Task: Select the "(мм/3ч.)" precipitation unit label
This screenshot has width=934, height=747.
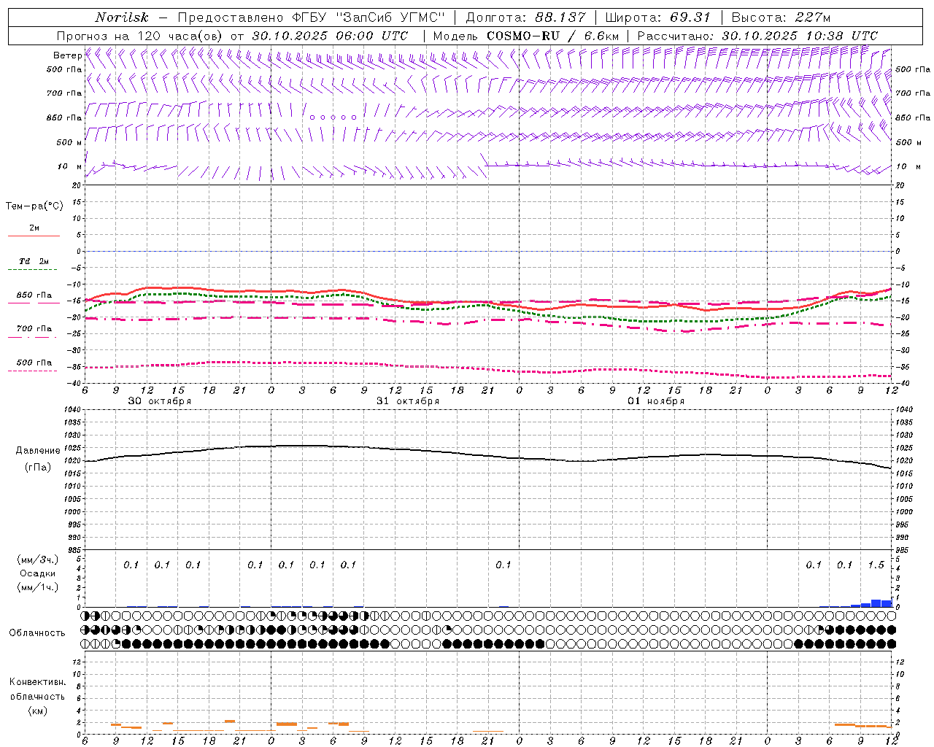Action: (38, 560)
